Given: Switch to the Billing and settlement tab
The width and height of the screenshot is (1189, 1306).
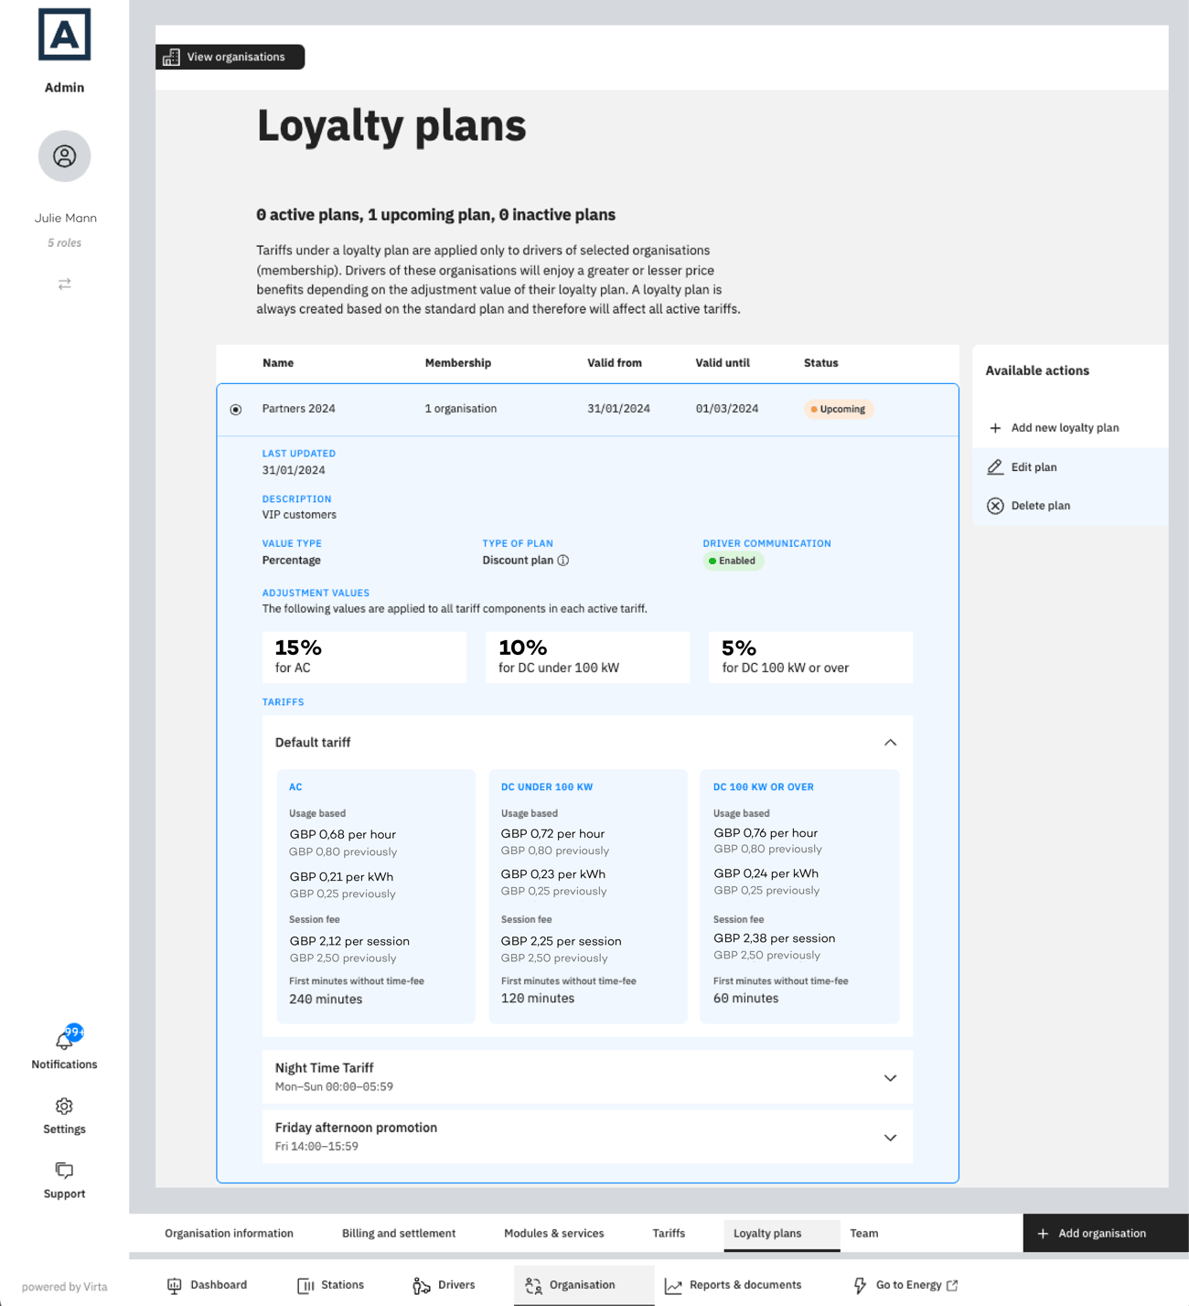Looking at the screenshot, I should coord(398,1233).
